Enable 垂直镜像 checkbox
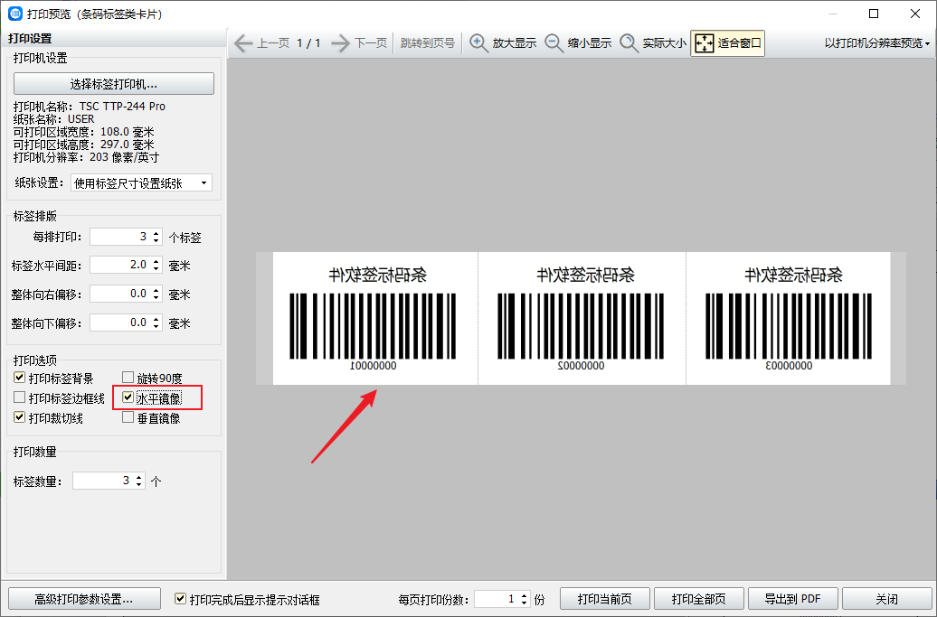The height and width of the screenshot is (617, 937). [128, 417]
